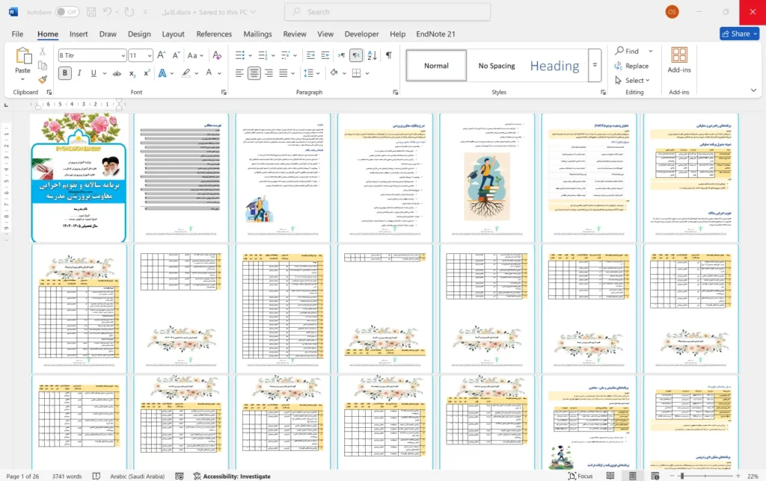Open the Font dialog launcher
766x481 pixels.
pyautogui.click(x=224, y=92)
